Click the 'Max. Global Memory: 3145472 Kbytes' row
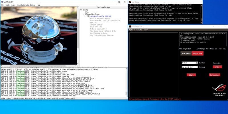 click(x=103, y=31)
